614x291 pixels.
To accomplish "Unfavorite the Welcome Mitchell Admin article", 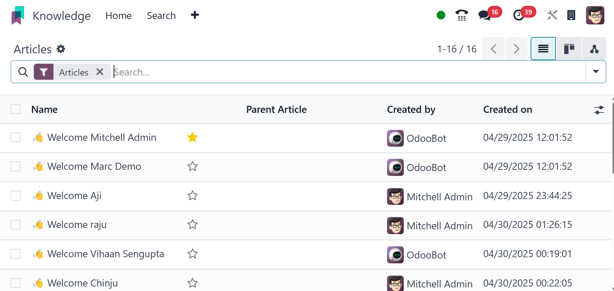I will point(193,137).
